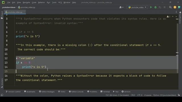This screenshot has height=102, width=182.
Task: Open youtube_video run configuration dropdown
Action: pyautogui.click(x=137, y=7)
